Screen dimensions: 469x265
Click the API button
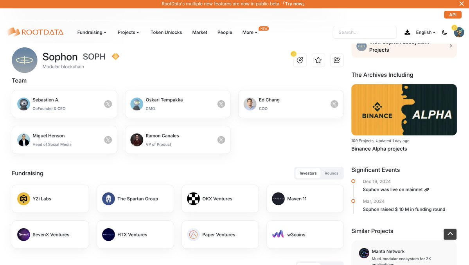pos(453,14)
